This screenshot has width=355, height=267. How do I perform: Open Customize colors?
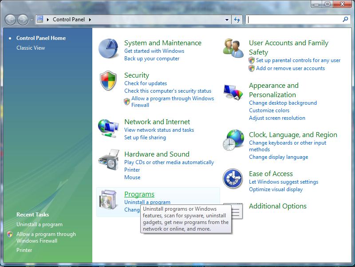tap(269, 110)
